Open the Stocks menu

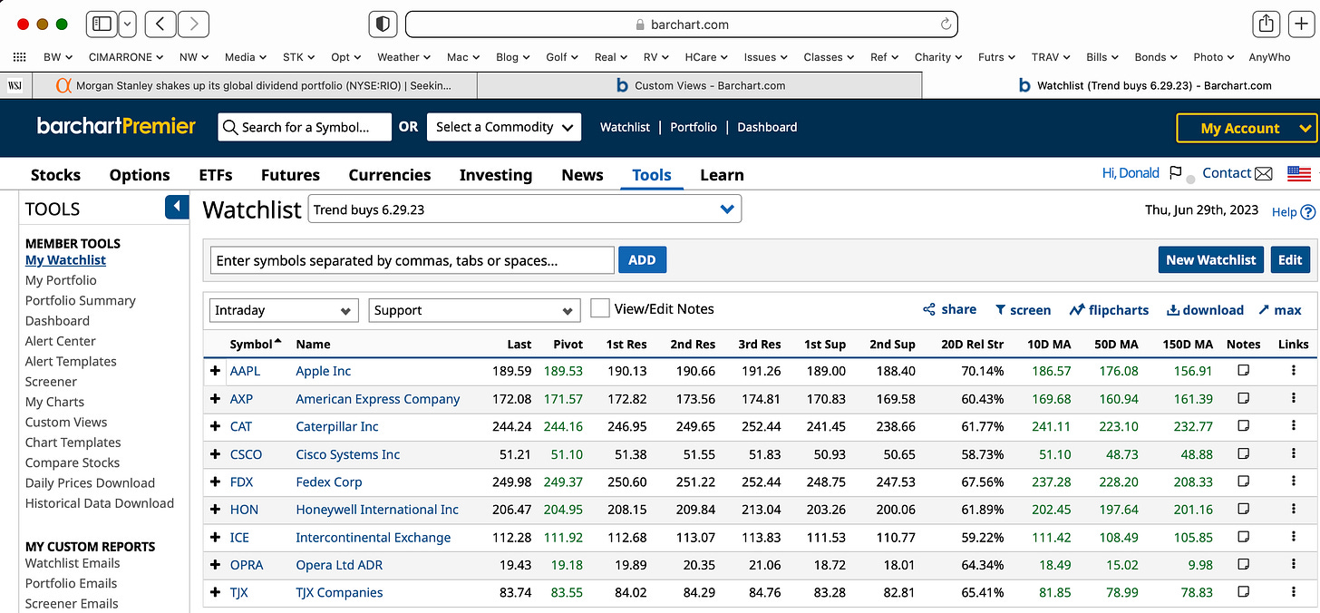coord(55,175)
